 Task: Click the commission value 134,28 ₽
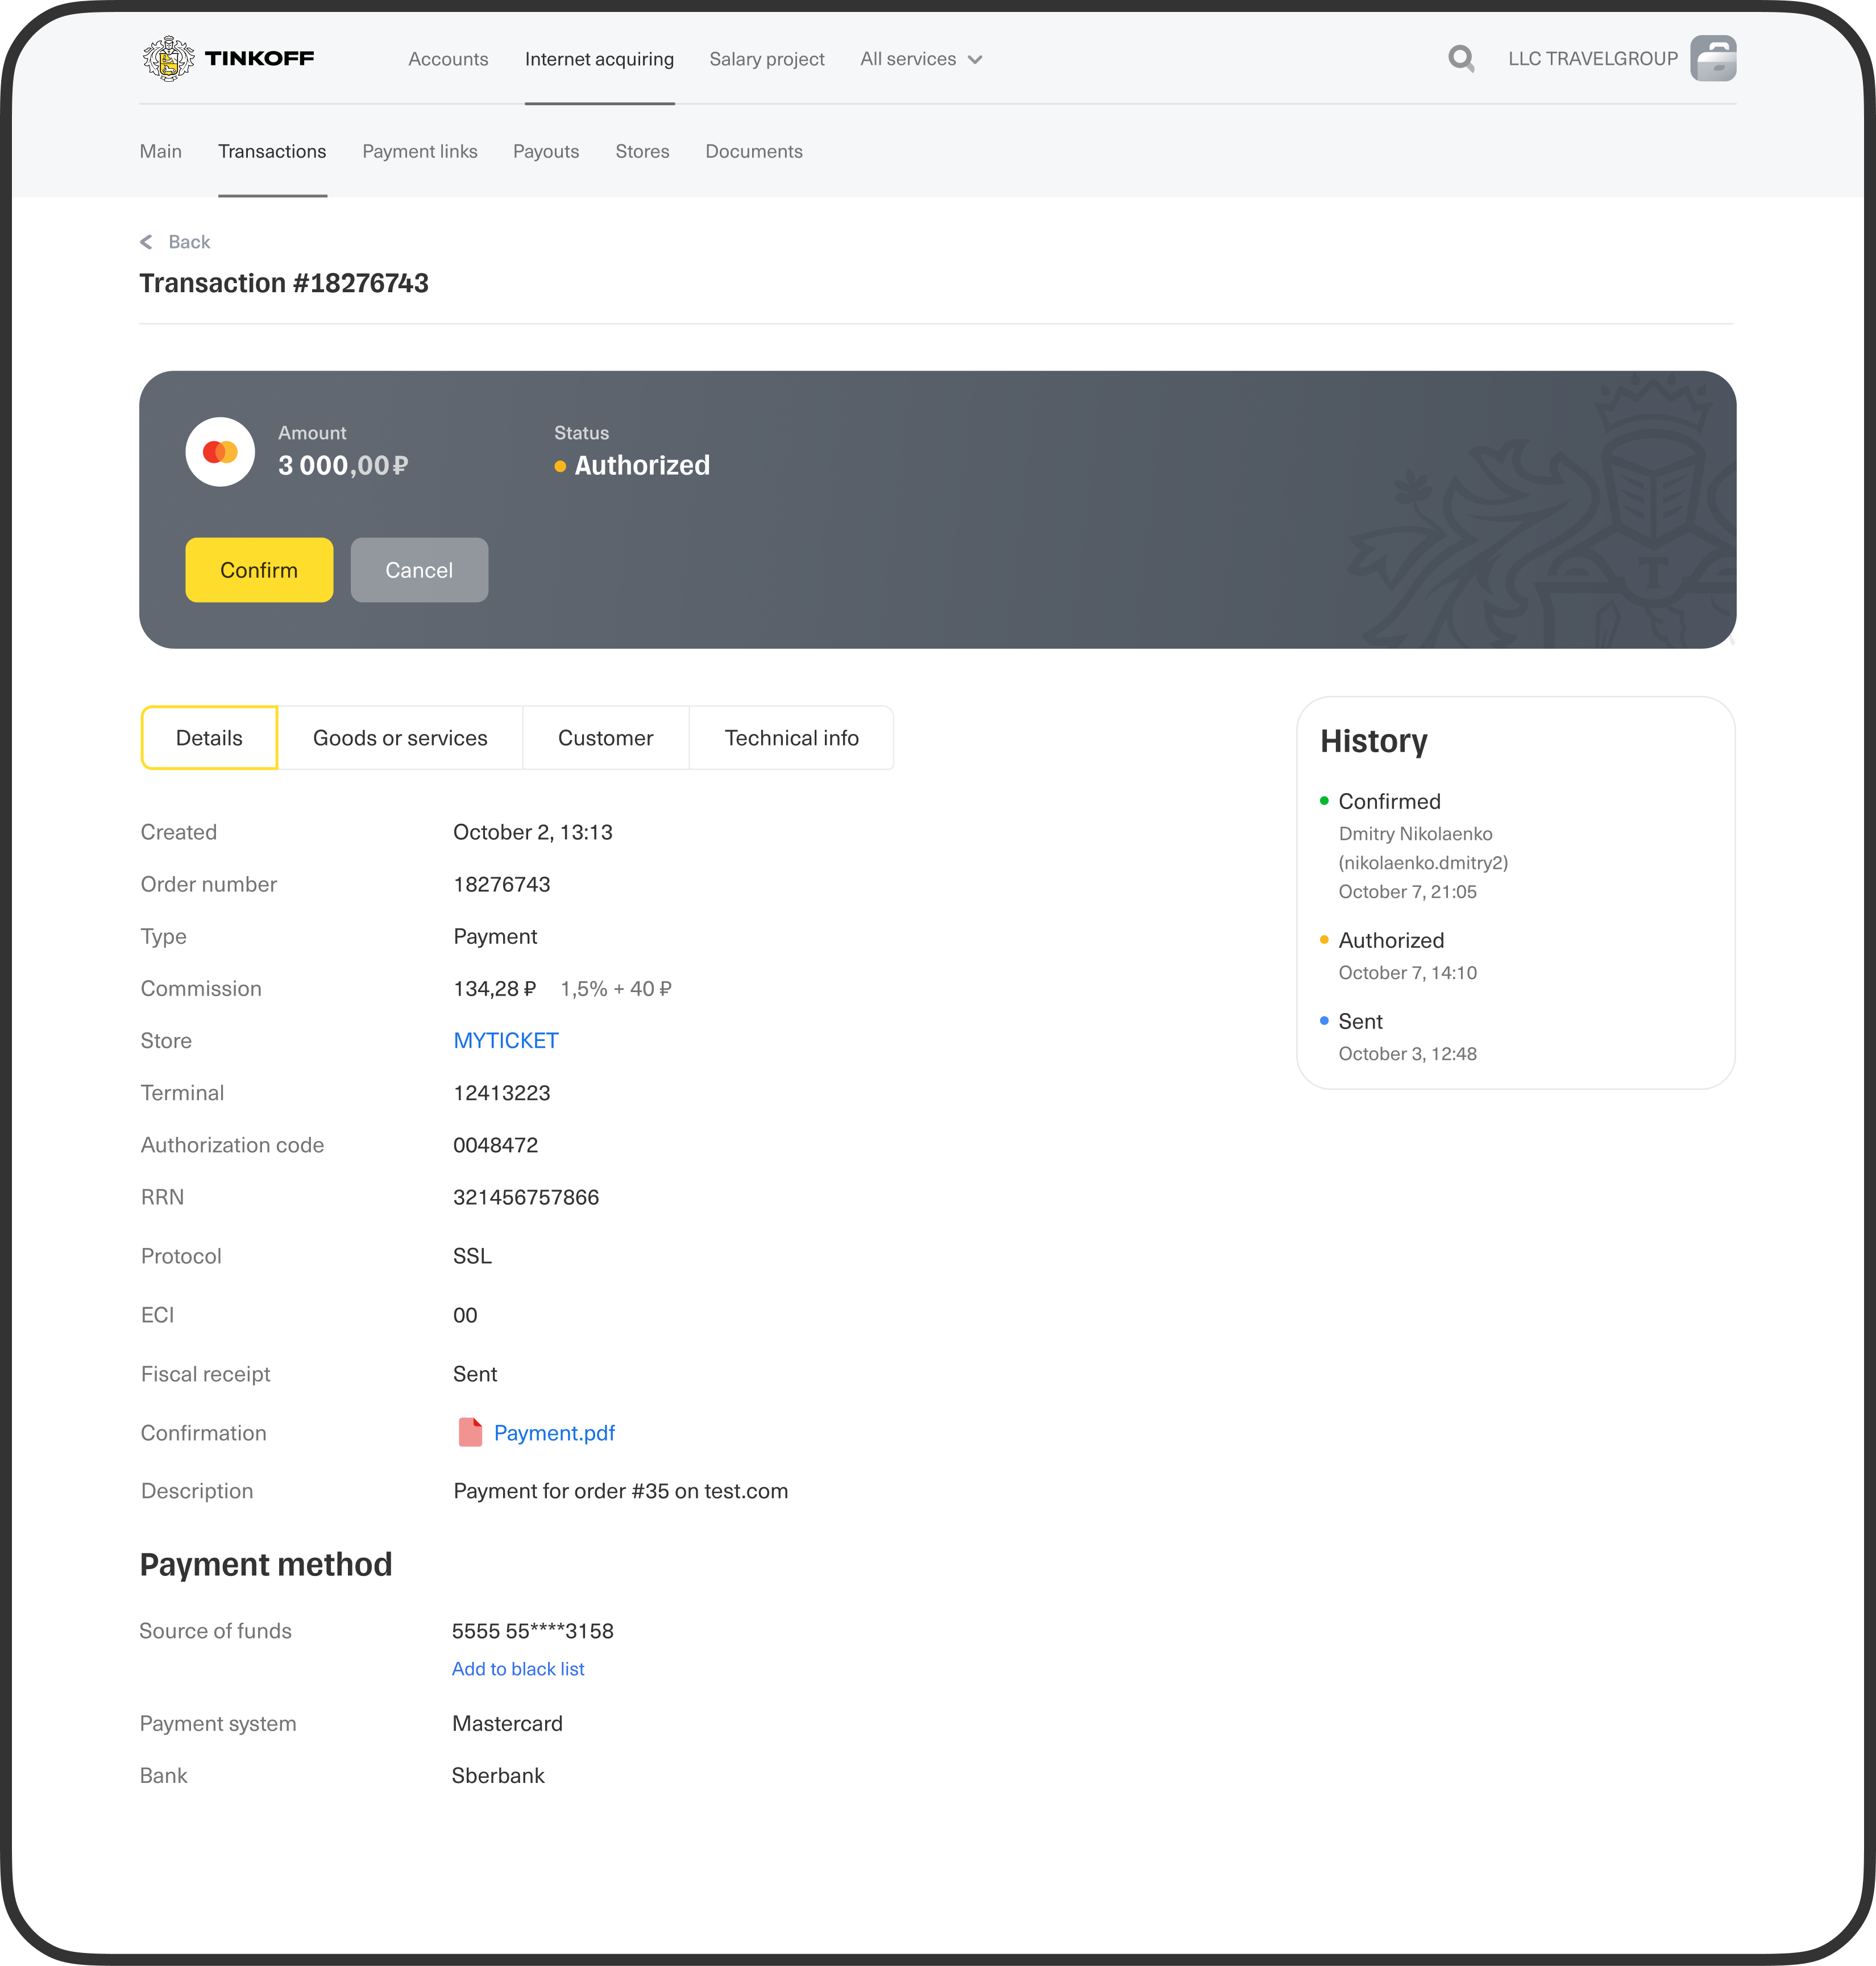[x=495, y=988]
